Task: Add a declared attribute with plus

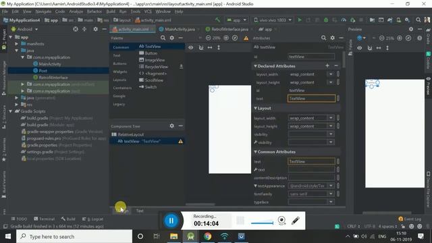Action: click(x=327, y=65)
